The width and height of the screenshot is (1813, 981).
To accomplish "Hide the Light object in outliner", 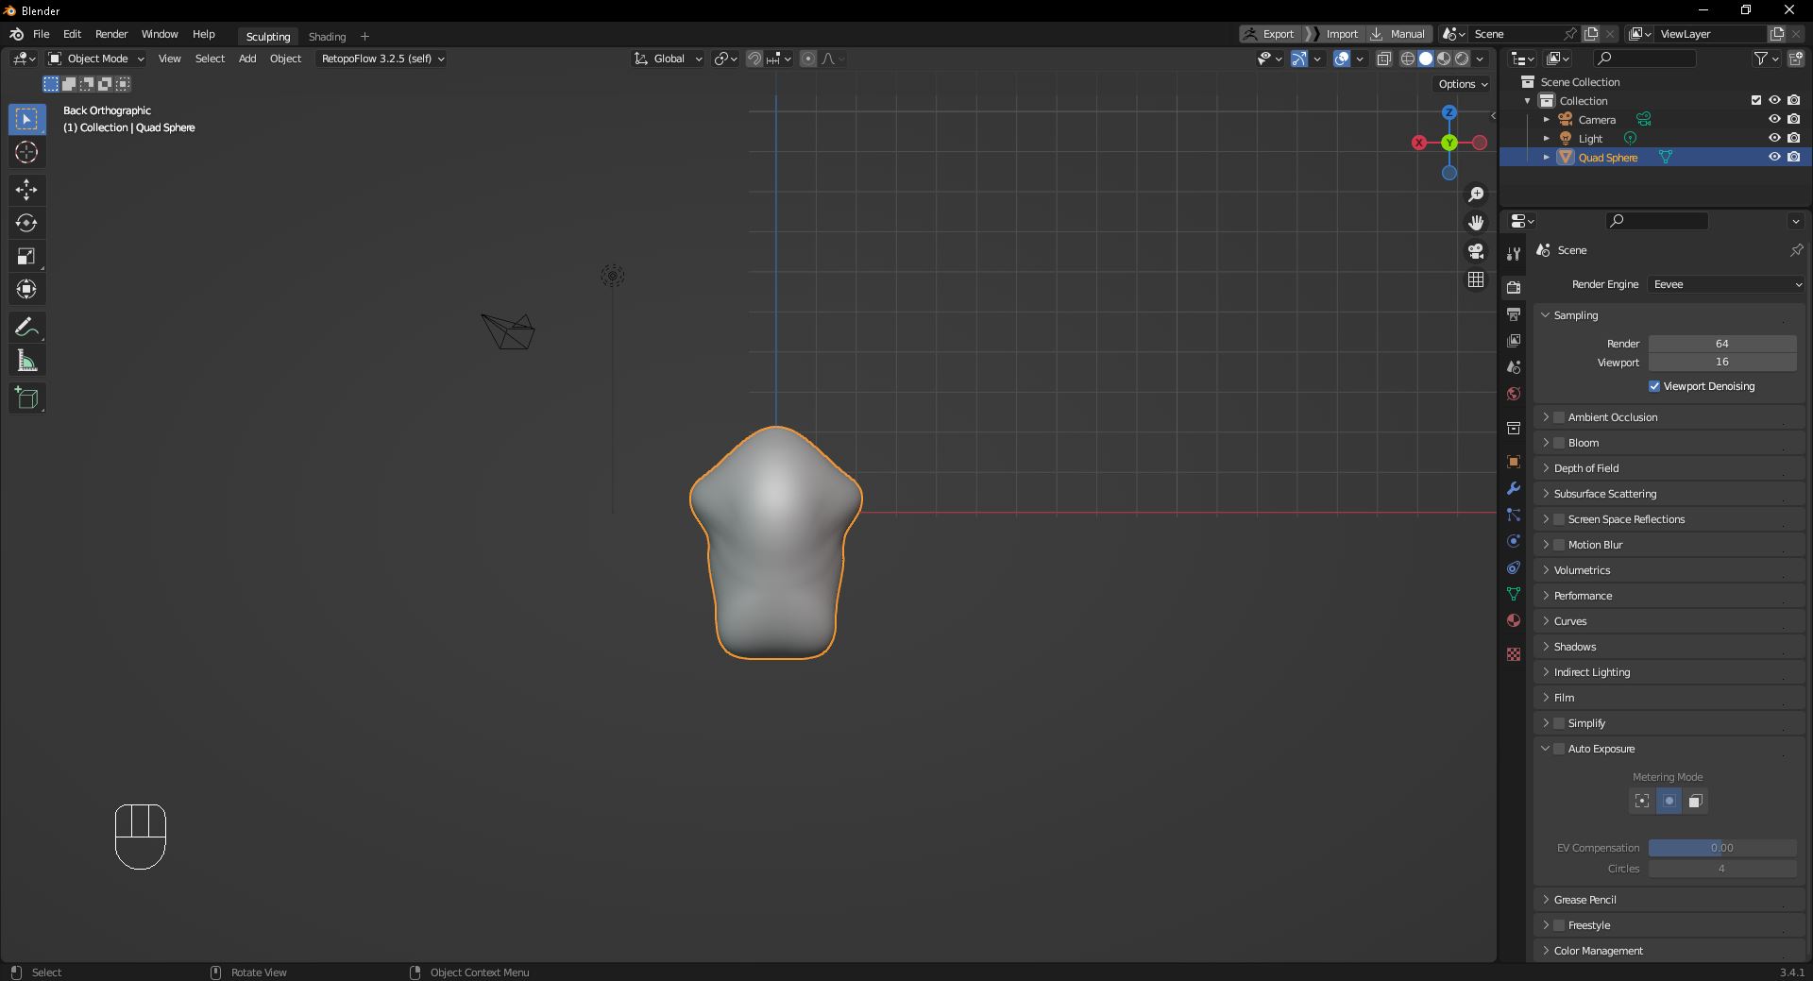I will (1774, 138).
